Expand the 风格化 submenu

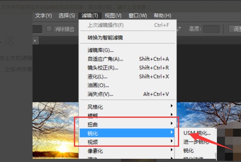click(x=128, y=107)
